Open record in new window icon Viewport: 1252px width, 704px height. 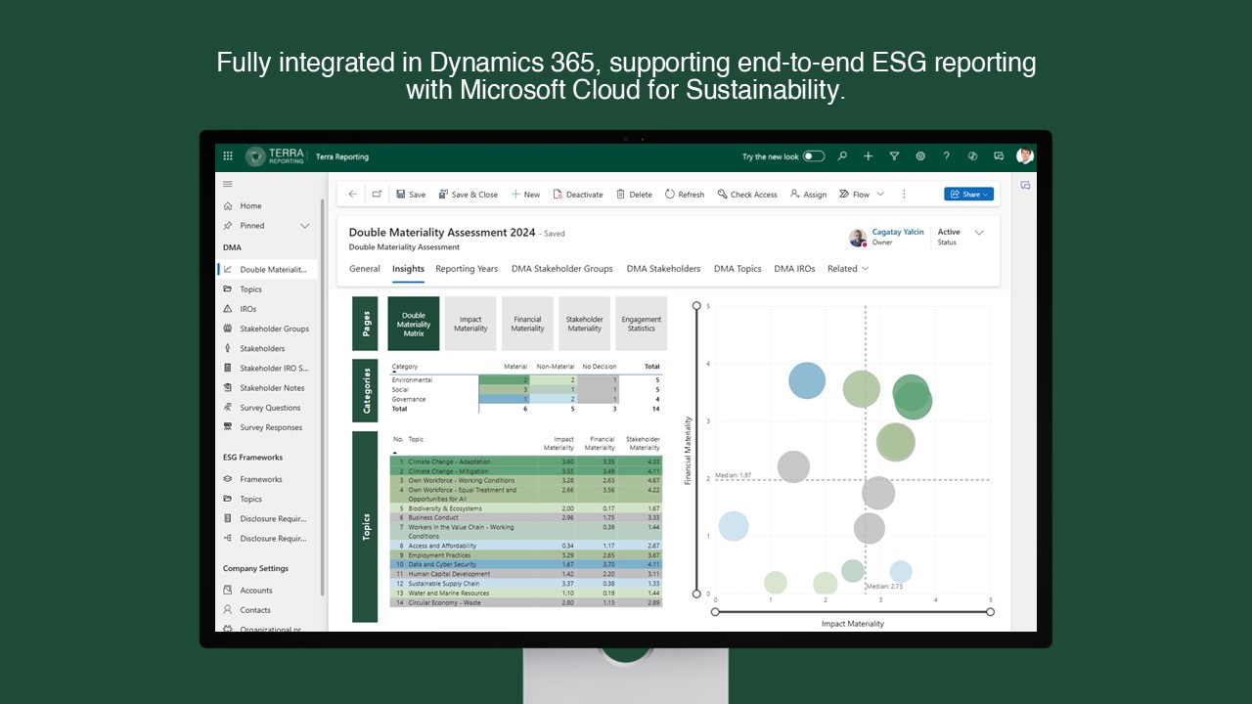(377, 195)
